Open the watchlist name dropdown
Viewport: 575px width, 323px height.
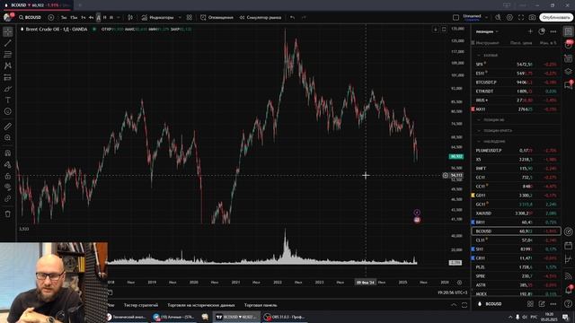pos(487,31)
